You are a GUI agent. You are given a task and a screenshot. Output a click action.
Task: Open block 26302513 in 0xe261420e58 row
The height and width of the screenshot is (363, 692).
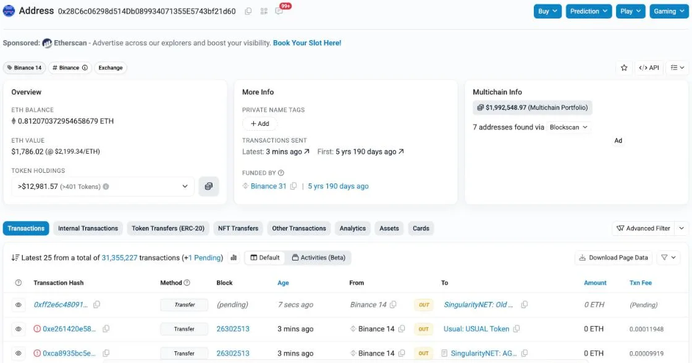coord(232,328)
